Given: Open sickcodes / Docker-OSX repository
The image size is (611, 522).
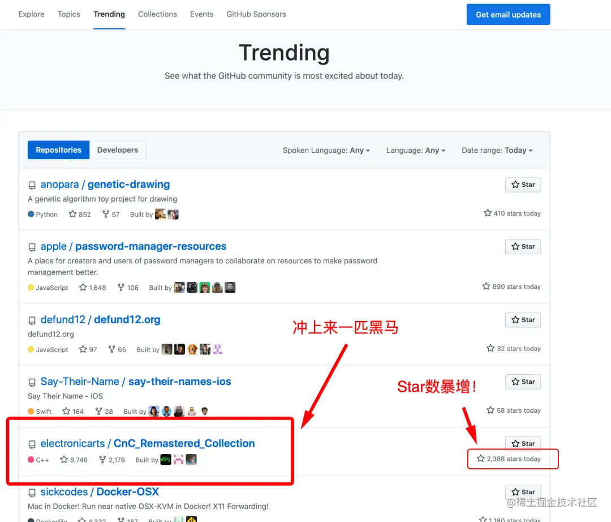Looking at the screenshot, I should tap(100, 492).
